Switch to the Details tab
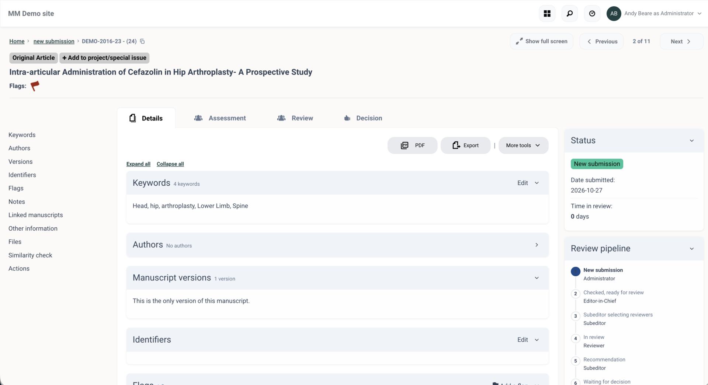Image resolution: width=708 pixels, height=385 pixels. [x=146, y=118]
